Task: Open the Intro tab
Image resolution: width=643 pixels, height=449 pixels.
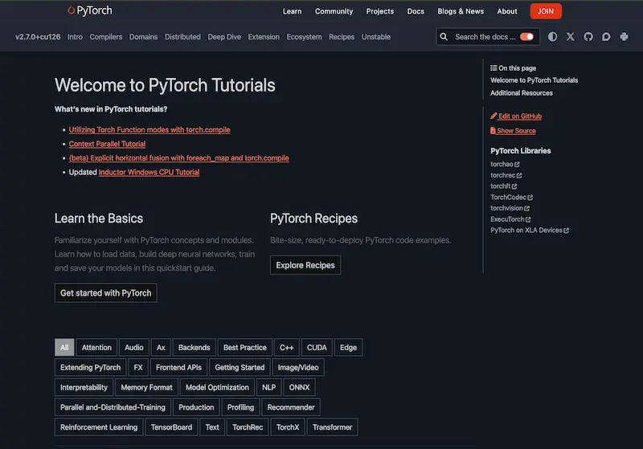Action: pyautogui.click(x=75, y=37)
